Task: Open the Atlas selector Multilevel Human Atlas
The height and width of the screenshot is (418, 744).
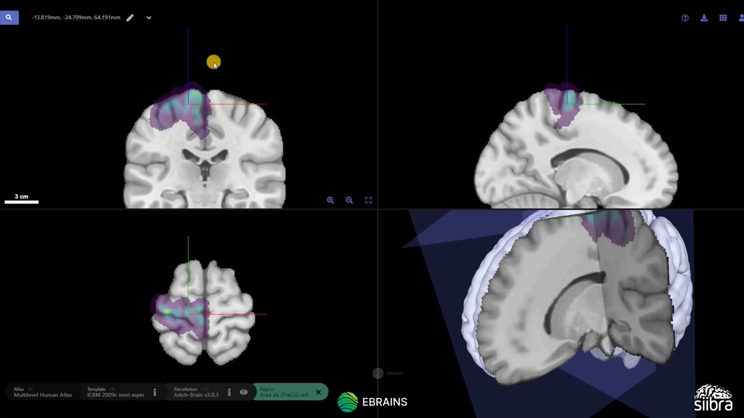Action: coord(42,392)
